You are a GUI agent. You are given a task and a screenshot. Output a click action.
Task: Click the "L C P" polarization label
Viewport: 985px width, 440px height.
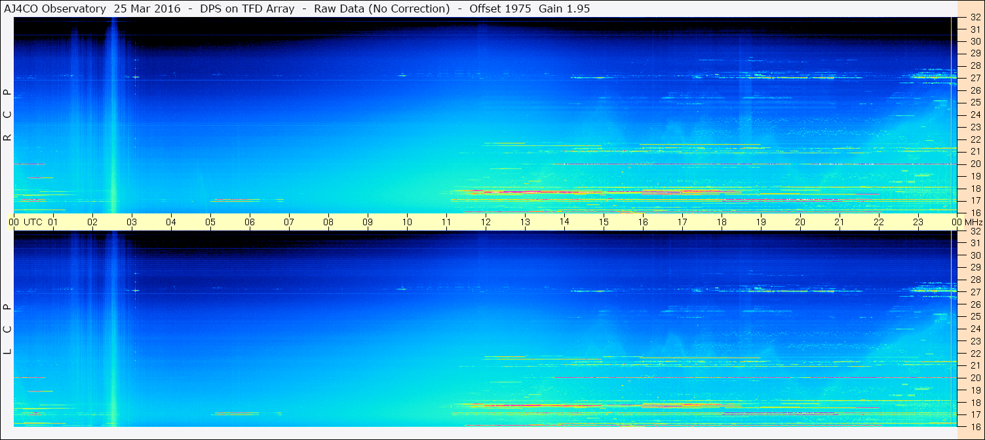tap(7, 329)
